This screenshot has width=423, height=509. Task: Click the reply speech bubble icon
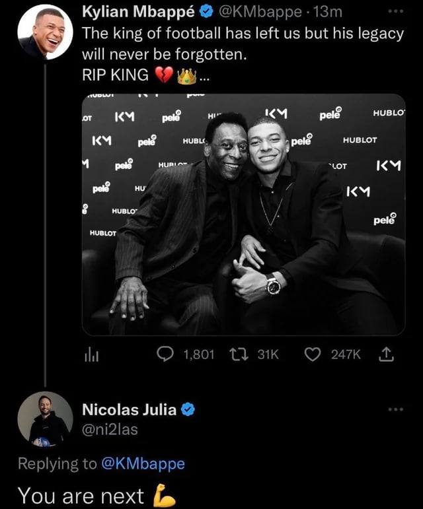[x=165, y=355]
